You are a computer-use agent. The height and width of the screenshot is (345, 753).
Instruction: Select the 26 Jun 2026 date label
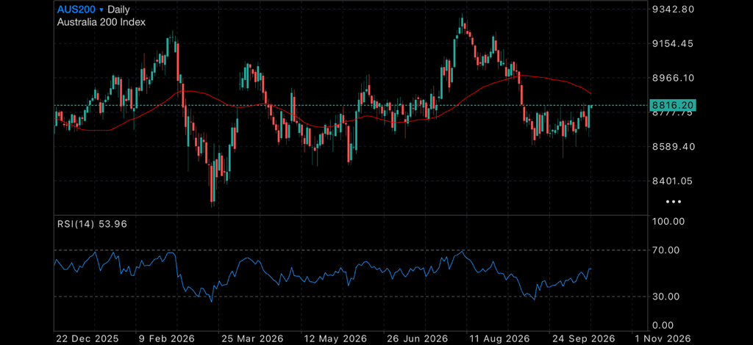(416, 338)
